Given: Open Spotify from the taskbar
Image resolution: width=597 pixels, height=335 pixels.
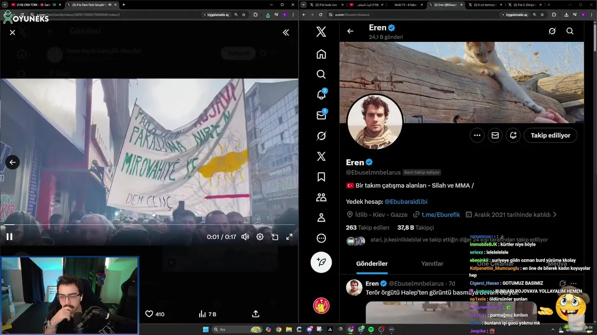Looking at the screenshot, I should [371, 329].
